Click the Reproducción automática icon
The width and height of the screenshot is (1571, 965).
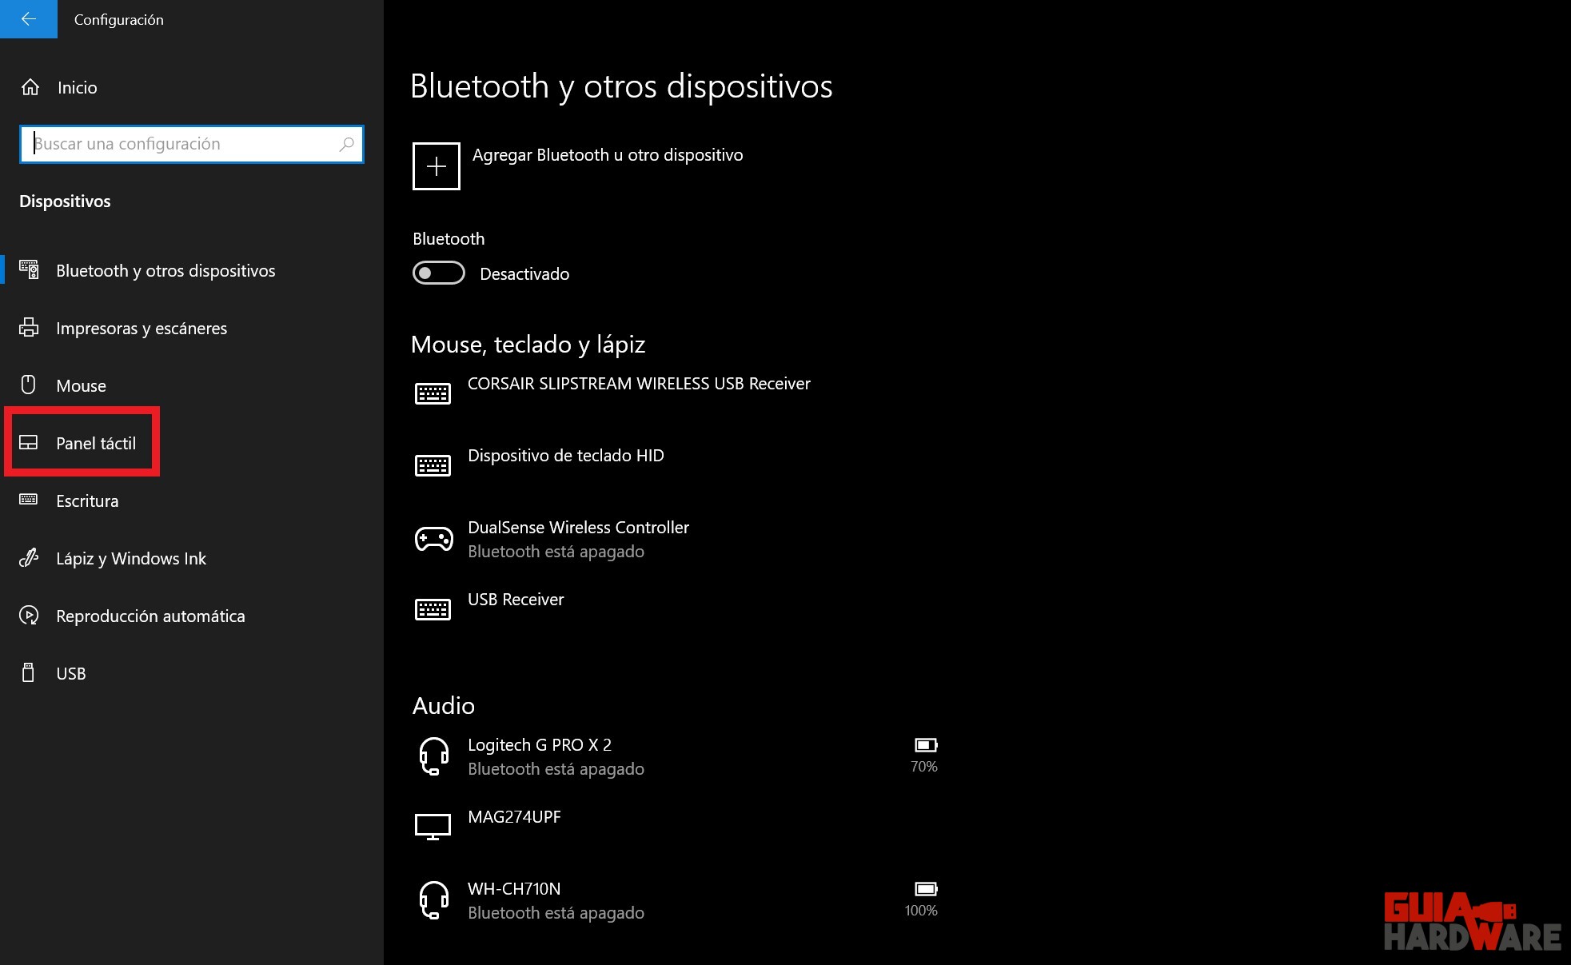30,615
